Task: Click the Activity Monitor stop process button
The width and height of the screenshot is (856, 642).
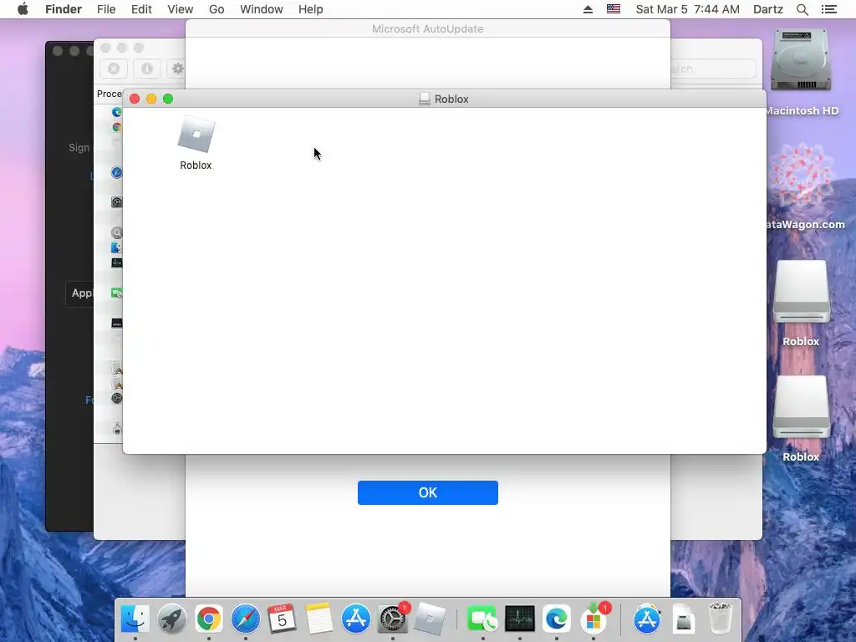Action: pos(114,69)
